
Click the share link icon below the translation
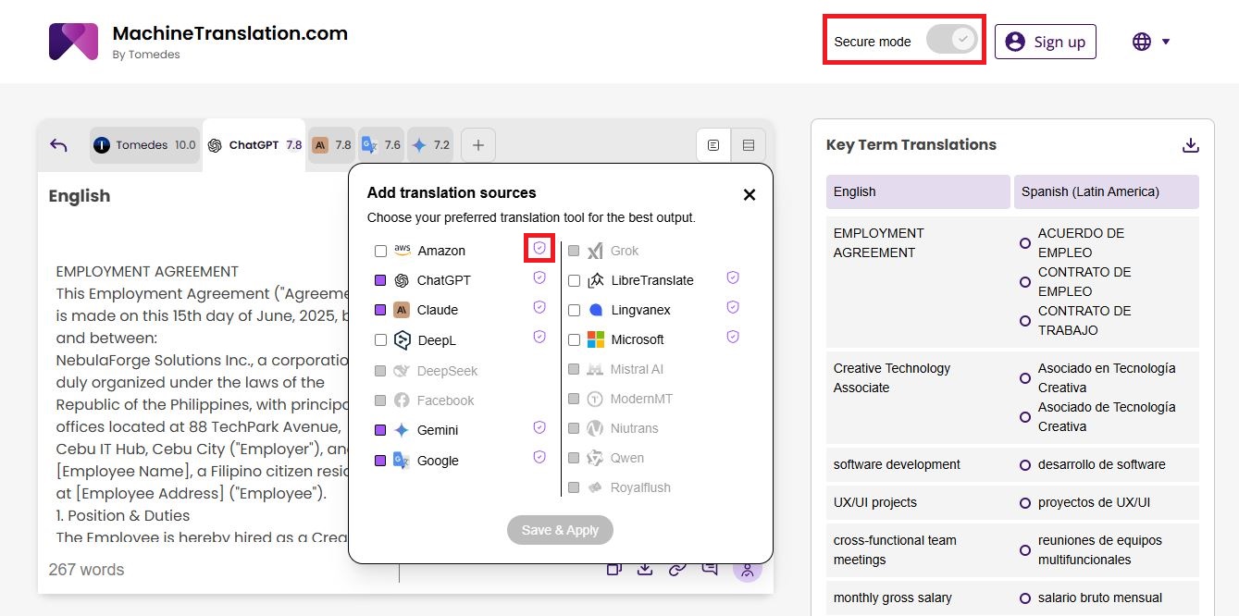tap(677, 569)
